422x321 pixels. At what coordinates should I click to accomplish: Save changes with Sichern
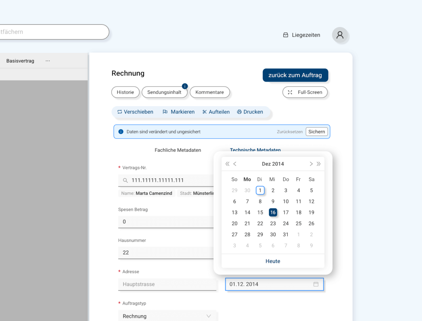pos(316,132)
